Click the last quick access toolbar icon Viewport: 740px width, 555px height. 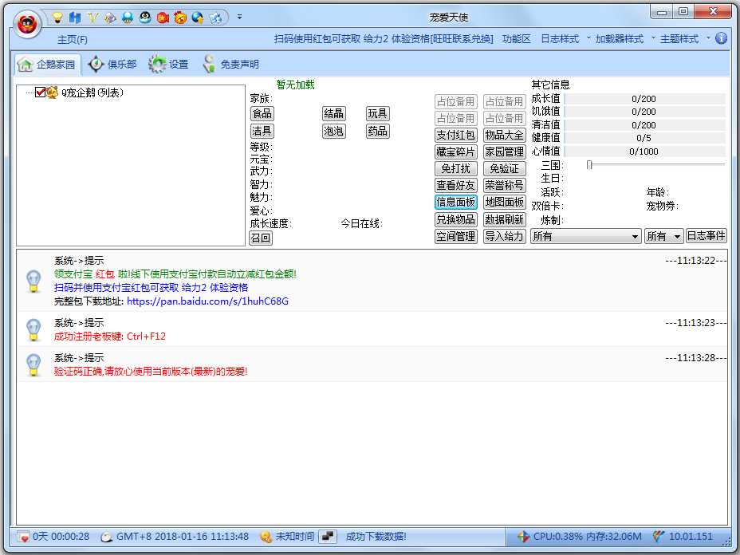pos(215,18)
